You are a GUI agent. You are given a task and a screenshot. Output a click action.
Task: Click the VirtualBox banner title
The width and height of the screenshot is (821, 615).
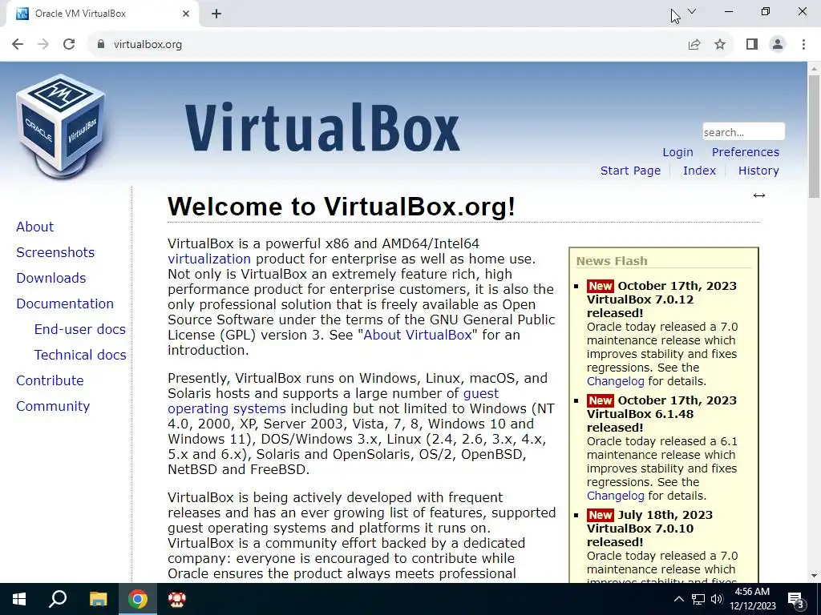click(x=322, y=127)
